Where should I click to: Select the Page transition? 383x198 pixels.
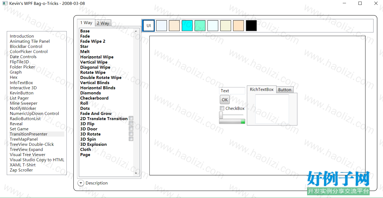85,155
